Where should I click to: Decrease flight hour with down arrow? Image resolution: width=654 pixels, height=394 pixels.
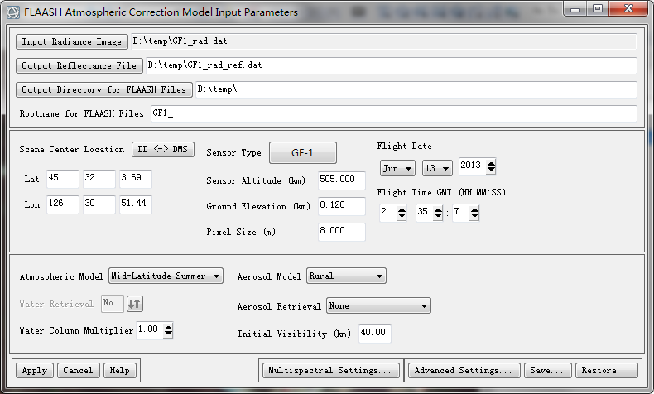point(402,216)
